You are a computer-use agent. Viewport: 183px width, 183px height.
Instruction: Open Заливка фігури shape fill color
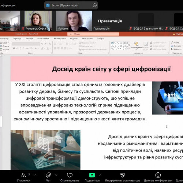click(158, 43)
